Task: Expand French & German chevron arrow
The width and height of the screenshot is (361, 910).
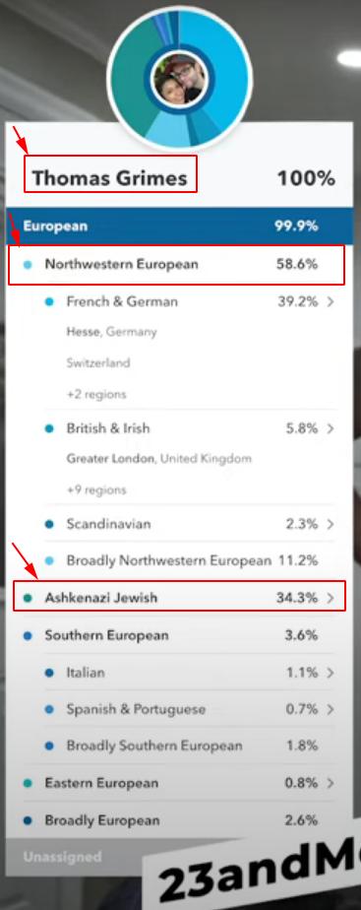Action: [x=331, y=301]
